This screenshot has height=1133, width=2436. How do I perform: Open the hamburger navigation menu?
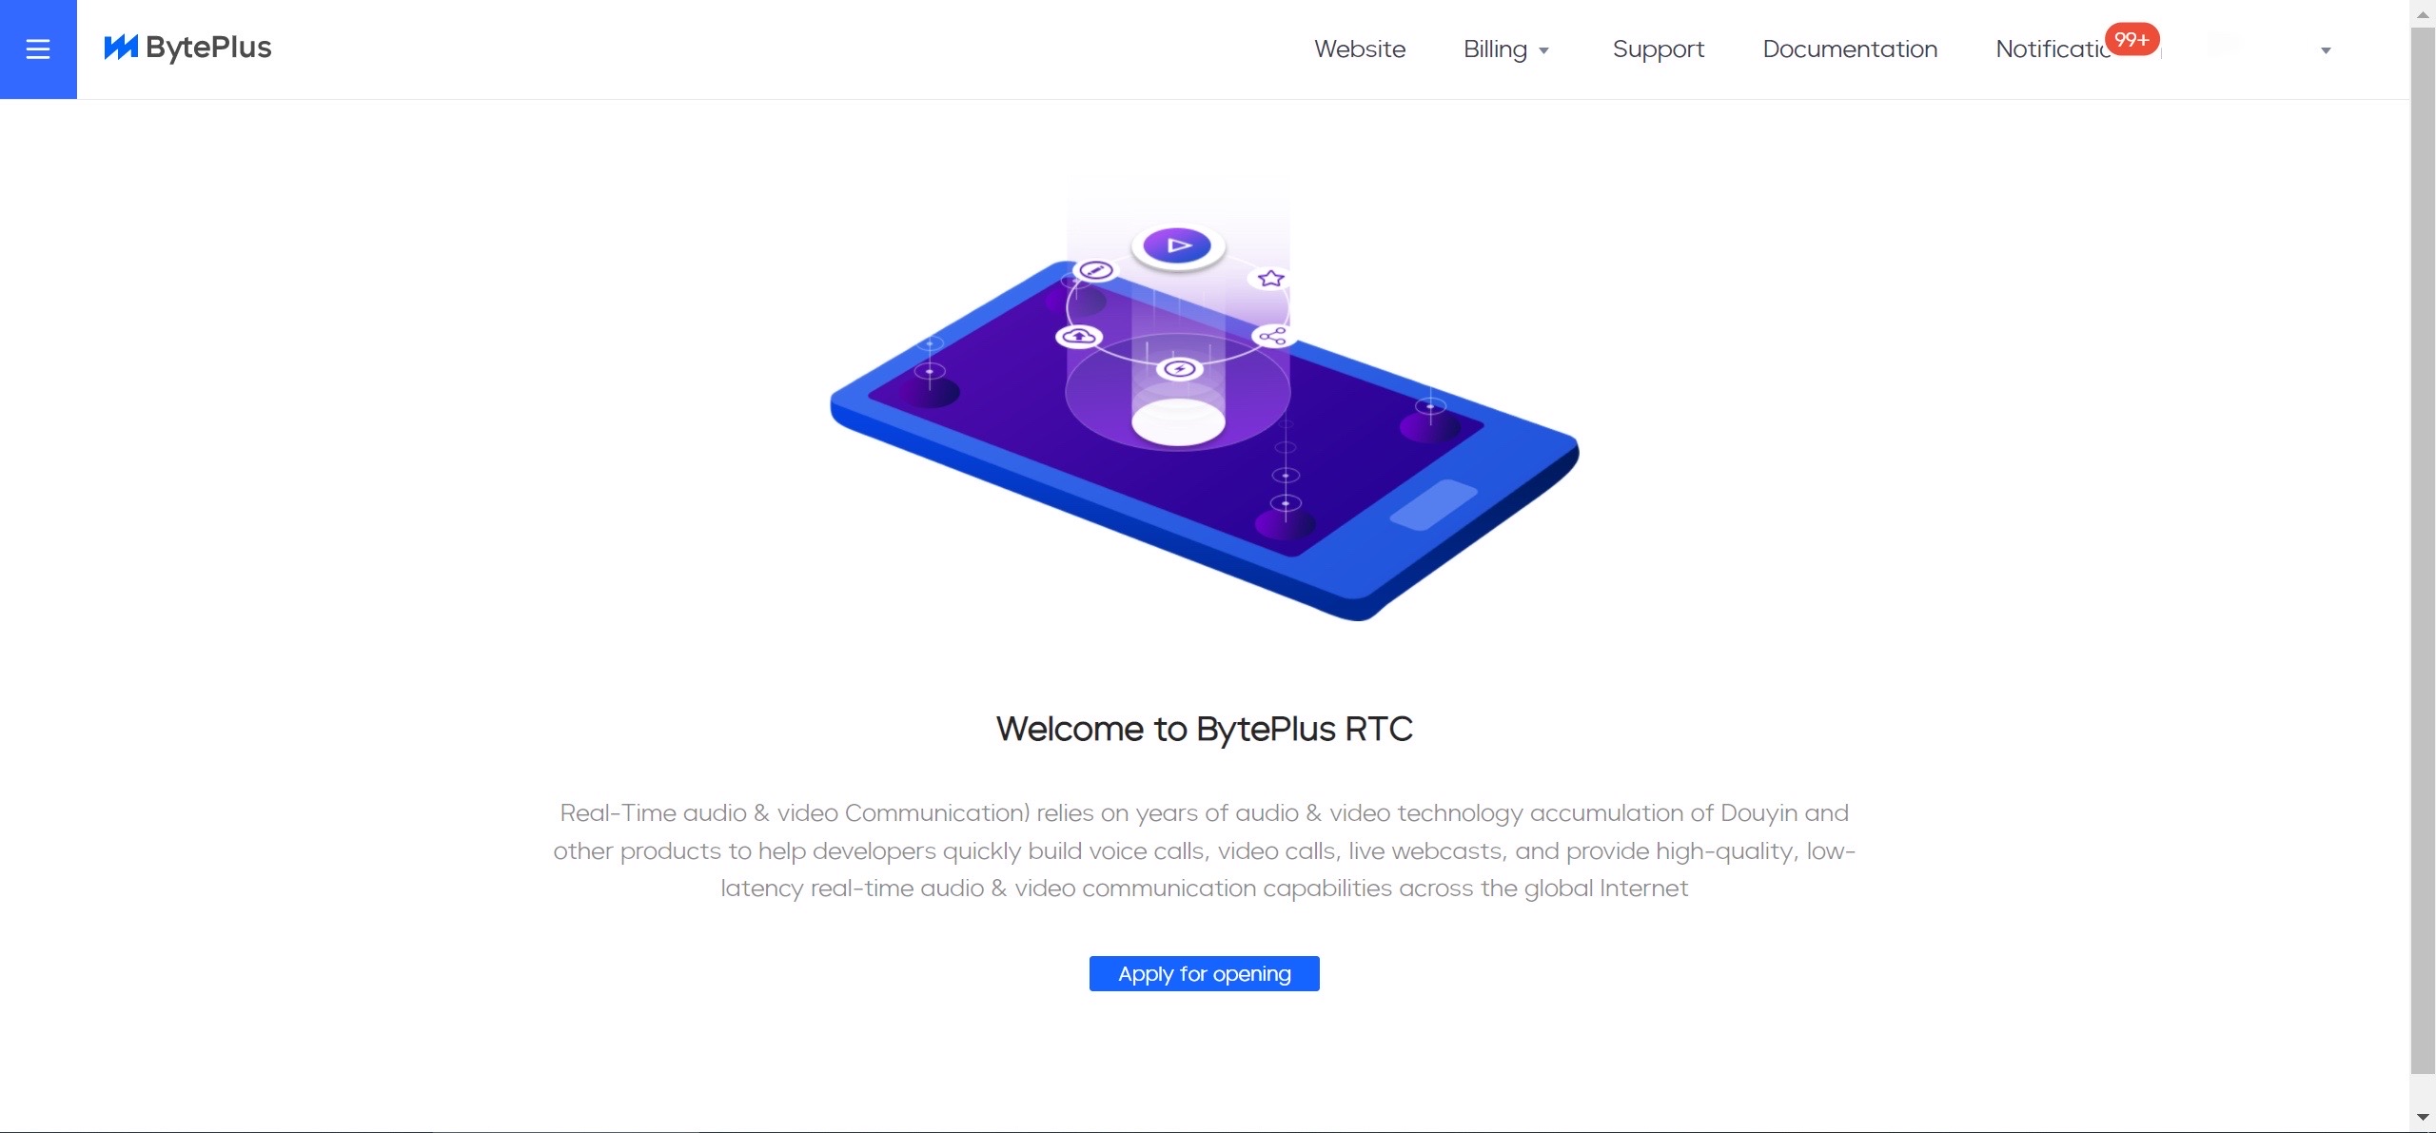pyautogui.click(x=38, y=49)
